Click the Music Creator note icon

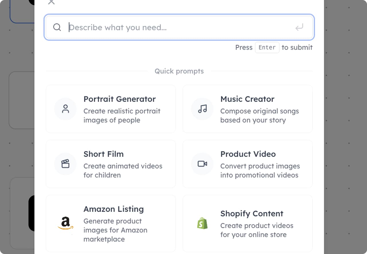[202, 109]
